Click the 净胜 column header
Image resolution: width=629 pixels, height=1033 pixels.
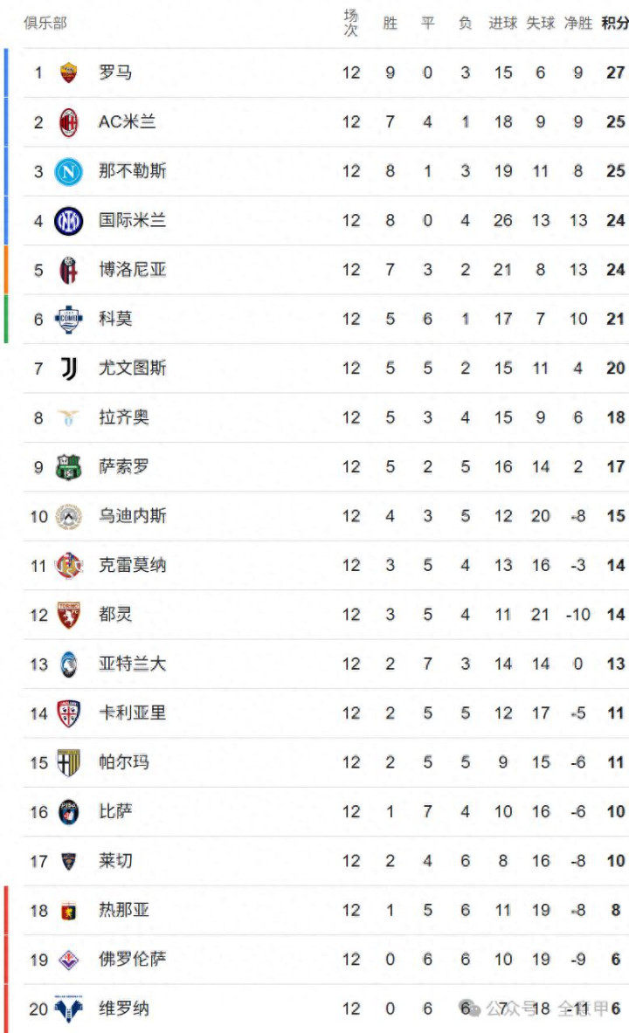pos(577,24)
